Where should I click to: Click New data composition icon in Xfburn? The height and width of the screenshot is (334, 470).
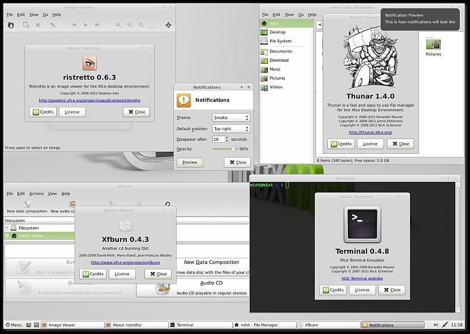[27, 204]
